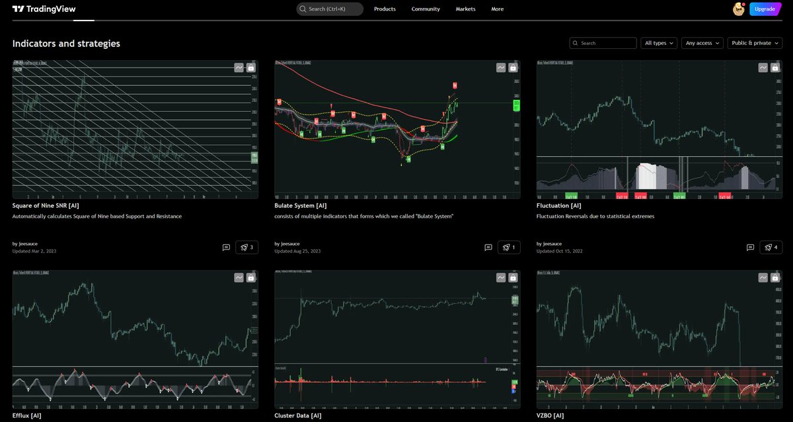Click indicator type icon on Square of Nine card
793x422 pixels.
click(239, 67)
